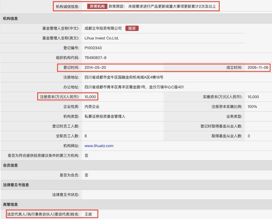Click the 登记编号 label

point(71,48)
